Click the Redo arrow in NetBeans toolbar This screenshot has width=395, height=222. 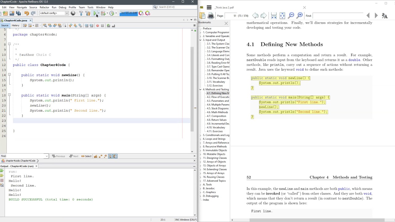click(33, 13)
